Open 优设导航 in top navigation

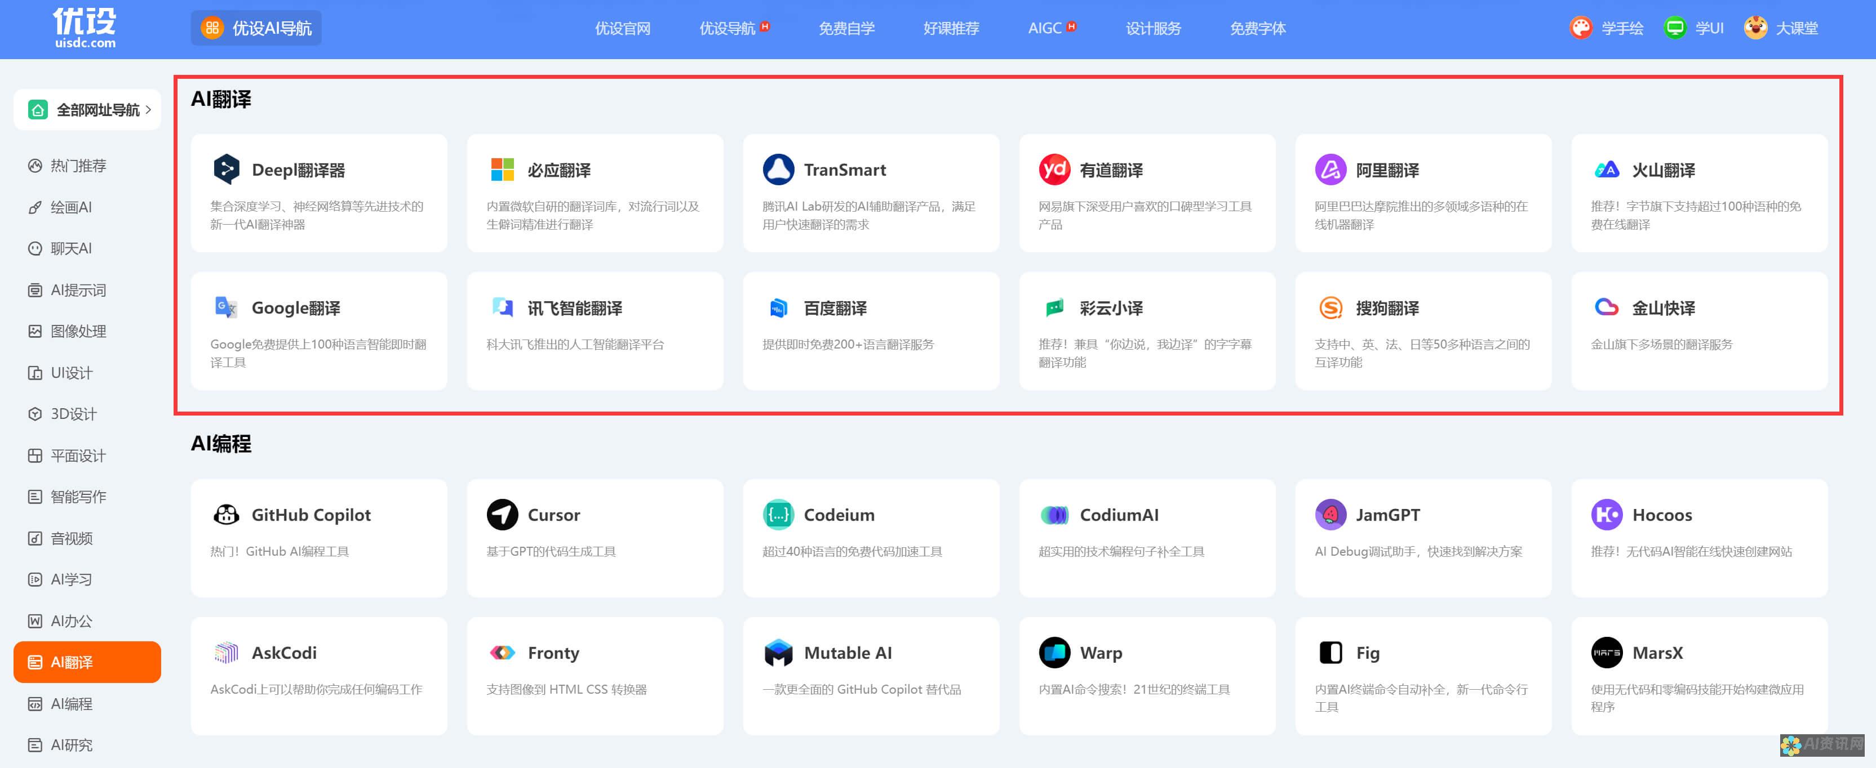(727, 28)
